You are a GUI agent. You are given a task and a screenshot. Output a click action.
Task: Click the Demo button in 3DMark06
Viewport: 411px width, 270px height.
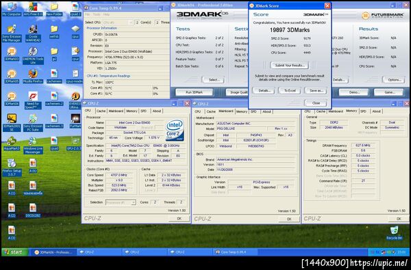point(353,92)
